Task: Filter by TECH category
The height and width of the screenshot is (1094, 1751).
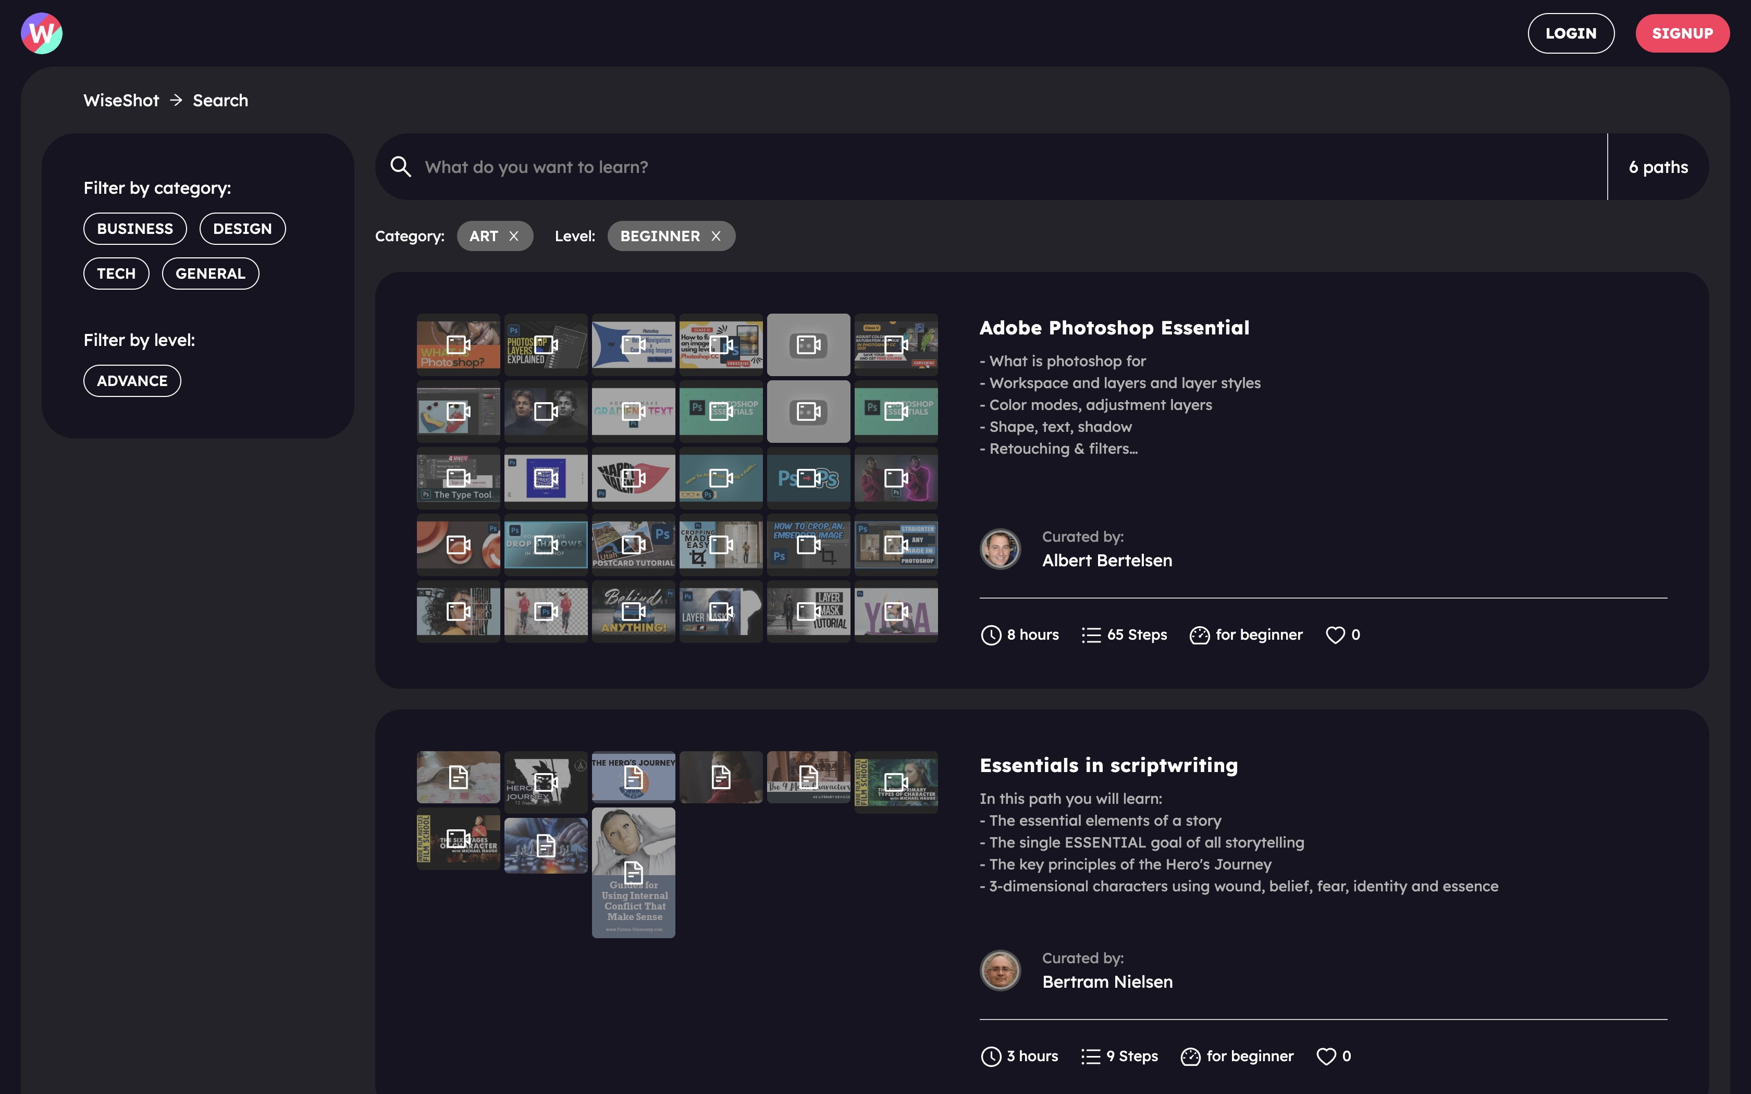Action: 117,273
